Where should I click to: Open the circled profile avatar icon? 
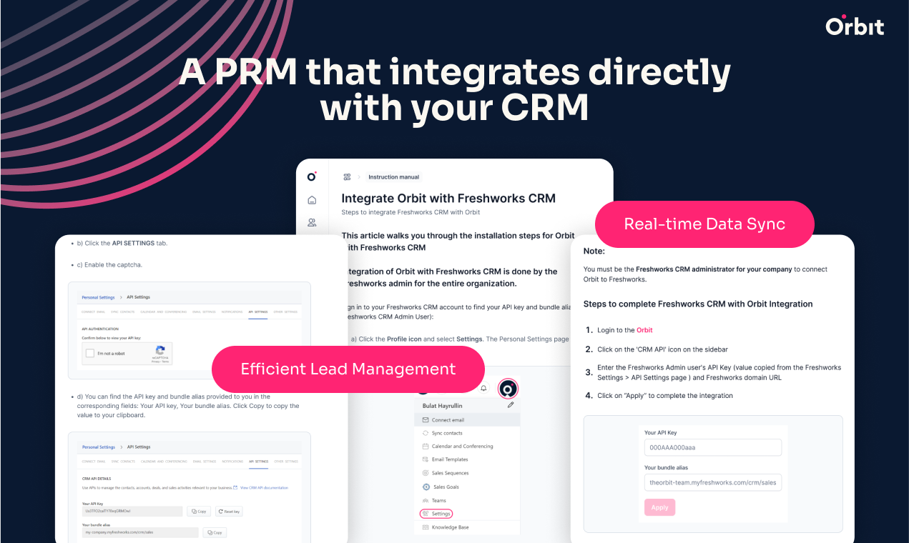tap(508, 389)
